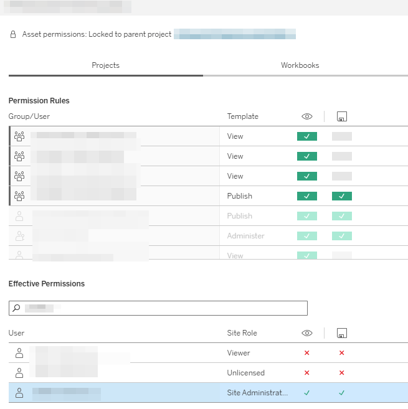Switch to the Projects tab
Image resolution: width=408 pixels, height=409 pixels.
point(105,65)
